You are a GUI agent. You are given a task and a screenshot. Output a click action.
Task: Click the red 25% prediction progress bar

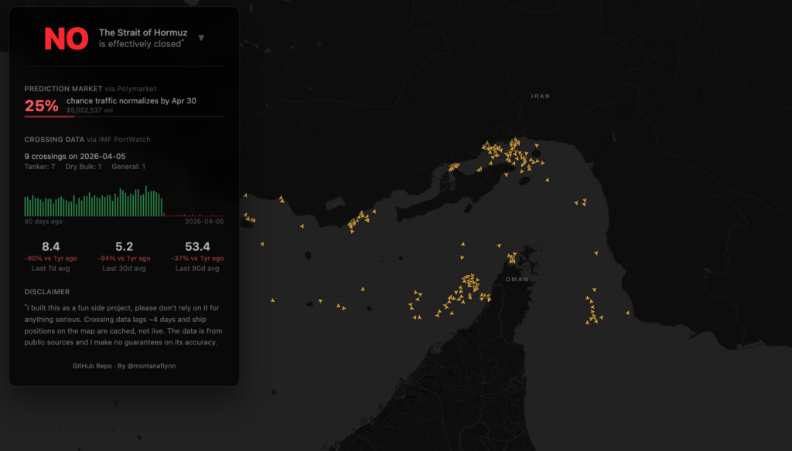tap(49, 116)
